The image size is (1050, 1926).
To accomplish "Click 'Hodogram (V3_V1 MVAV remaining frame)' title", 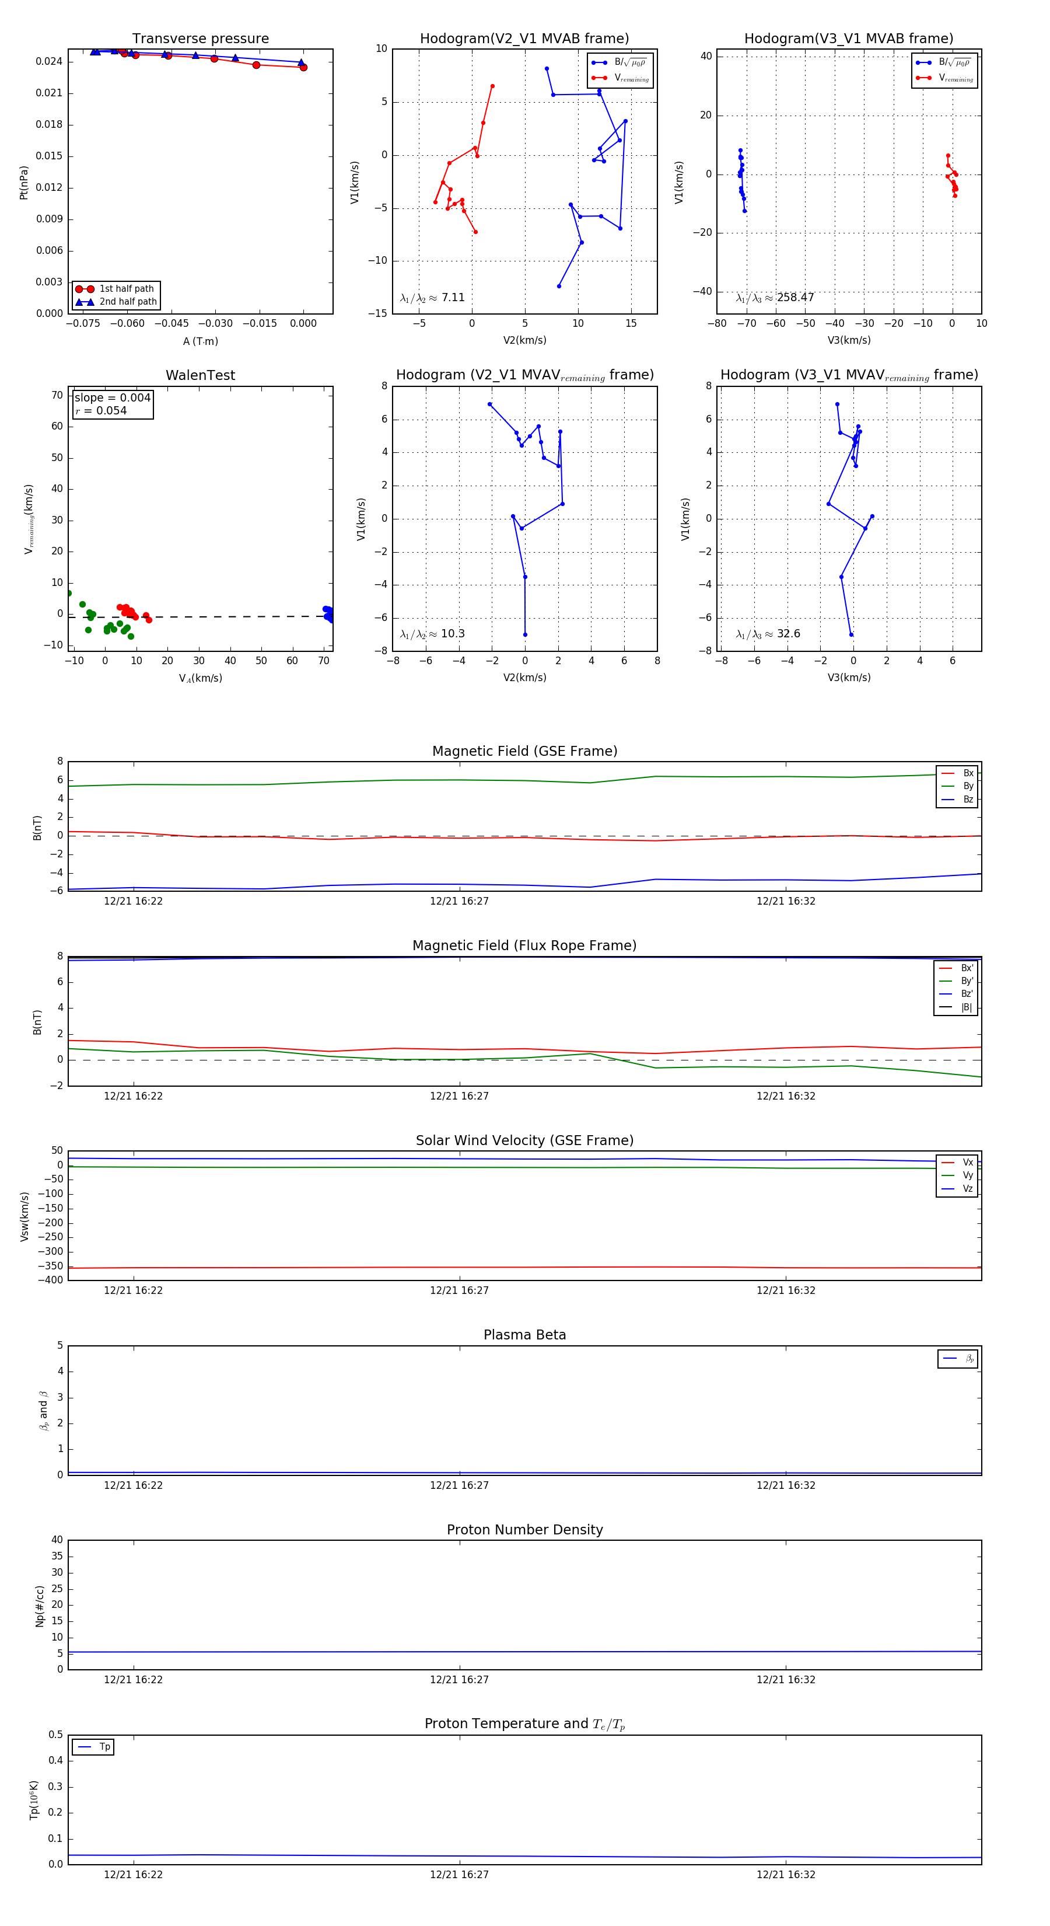I will pos(849,375).
